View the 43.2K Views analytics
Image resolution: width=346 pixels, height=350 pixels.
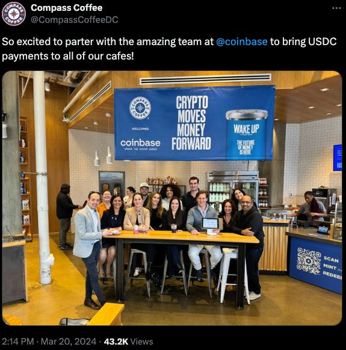coord(128,342)
